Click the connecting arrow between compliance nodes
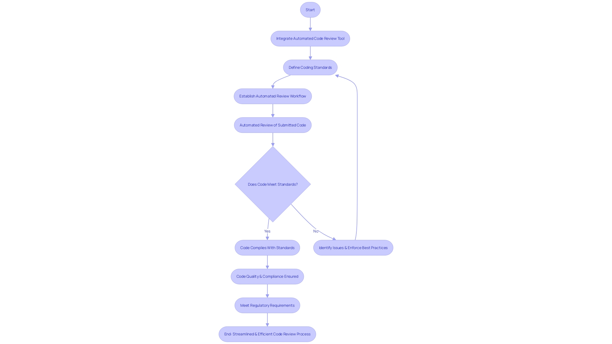612x344 pixels. point(267,262)
